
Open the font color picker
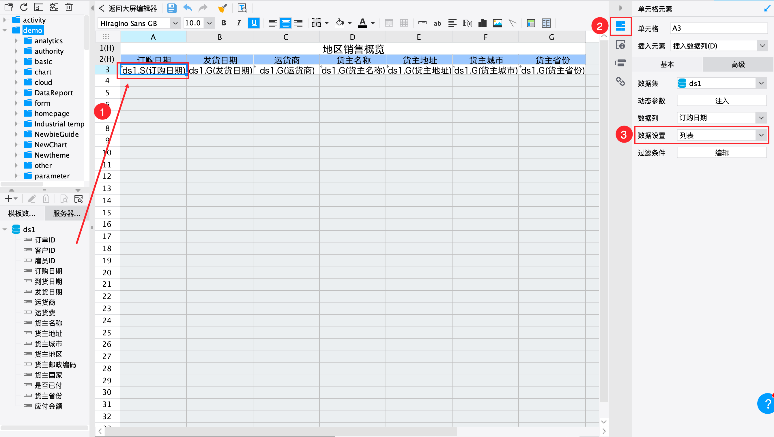[373, 23]
